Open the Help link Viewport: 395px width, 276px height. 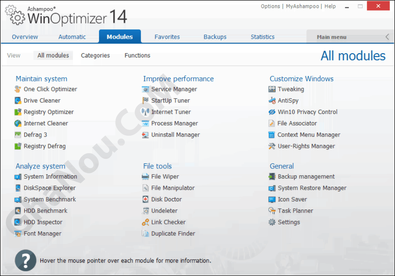coord(330,6)
